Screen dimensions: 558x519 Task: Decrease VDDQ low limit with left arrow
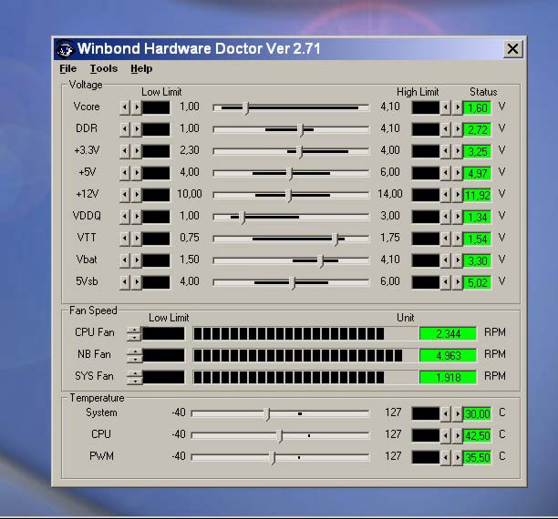coord(125,217)
